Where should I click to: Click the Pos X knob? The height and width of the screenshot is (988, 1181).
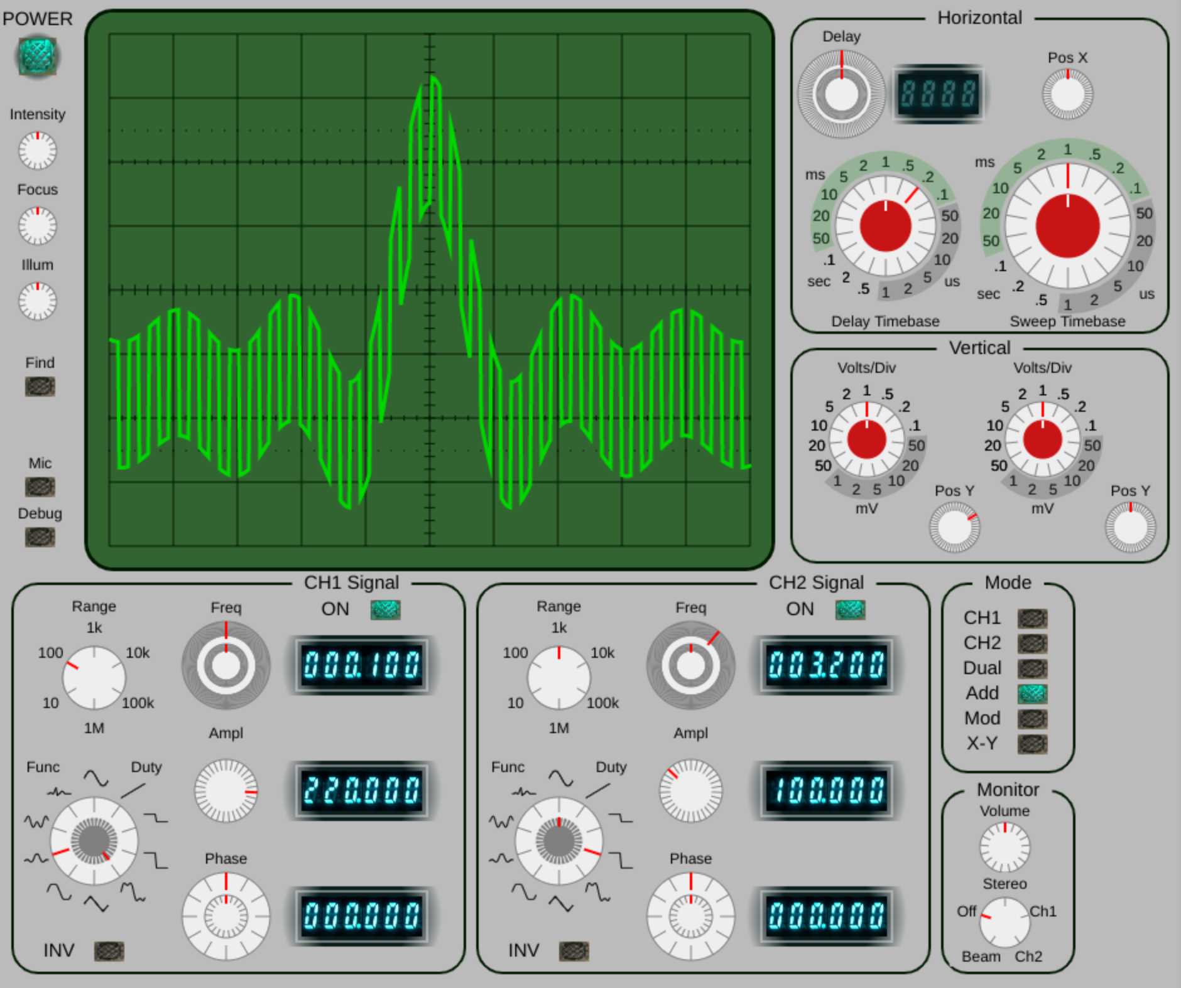tap(1067, 94)
